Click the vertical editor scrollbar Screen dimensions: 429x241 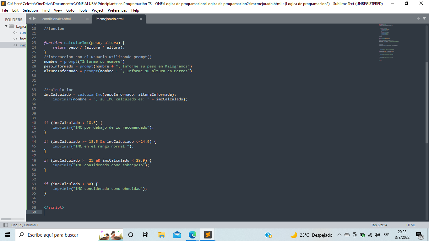point(427,102)
